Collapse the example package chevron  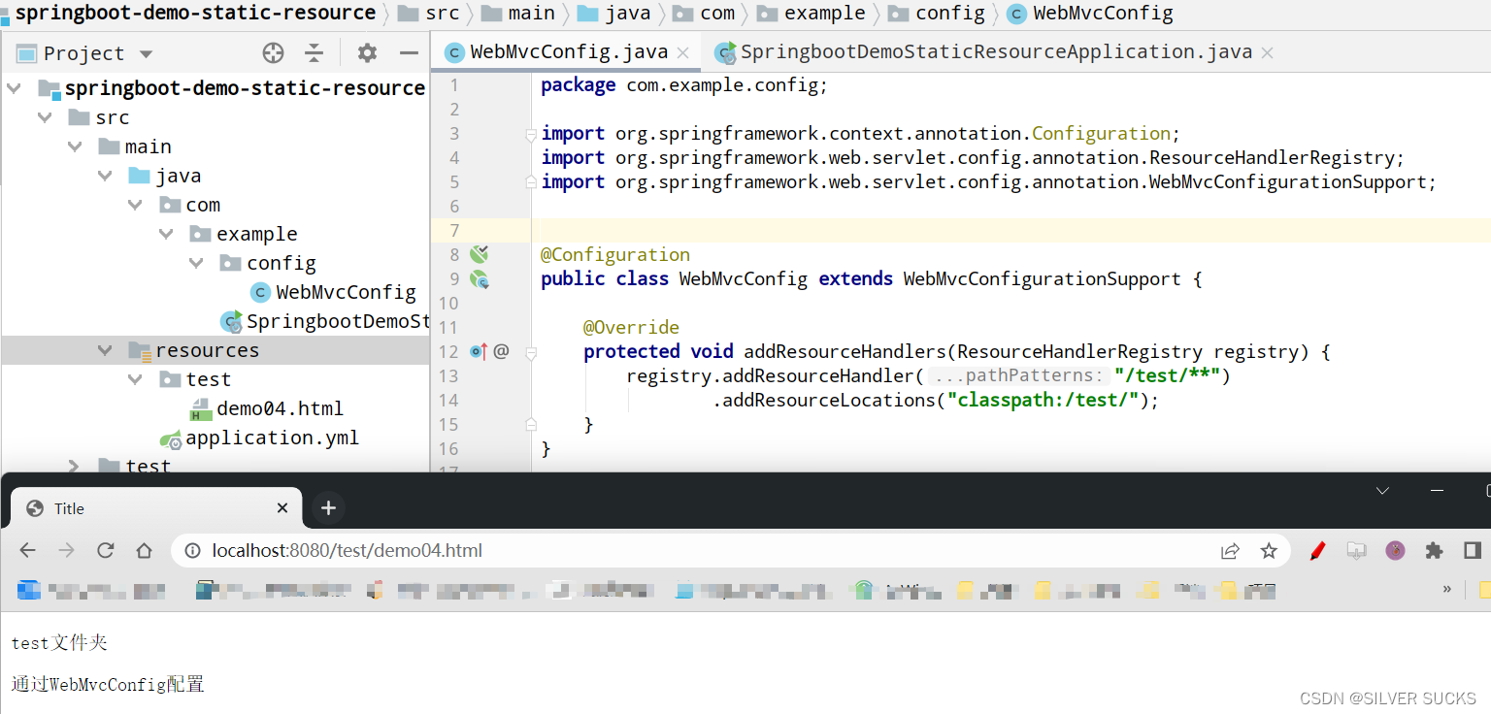click(x=166, y=234)
